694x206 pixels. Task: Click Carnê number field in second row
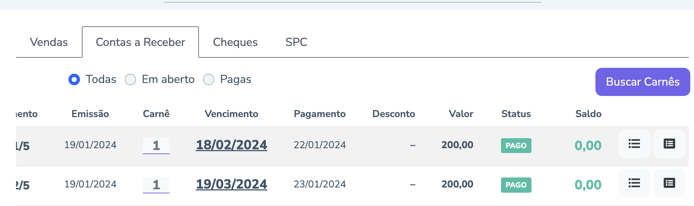pos(156,185)
